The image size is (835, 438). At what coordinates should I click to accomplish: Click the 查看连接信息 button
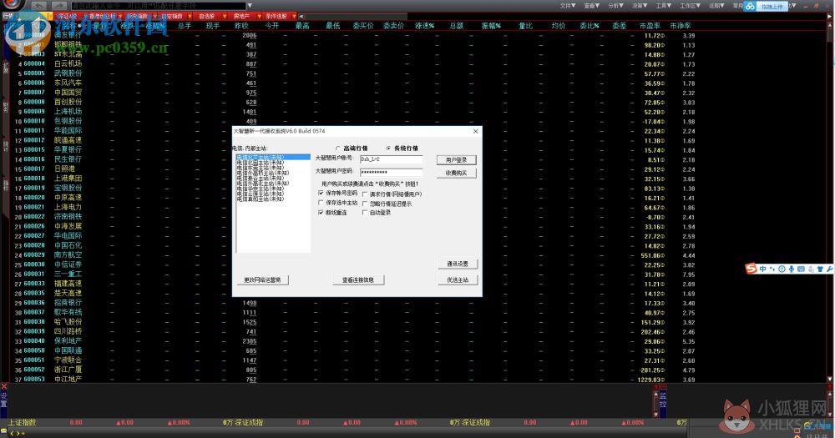tap(358, 280)
